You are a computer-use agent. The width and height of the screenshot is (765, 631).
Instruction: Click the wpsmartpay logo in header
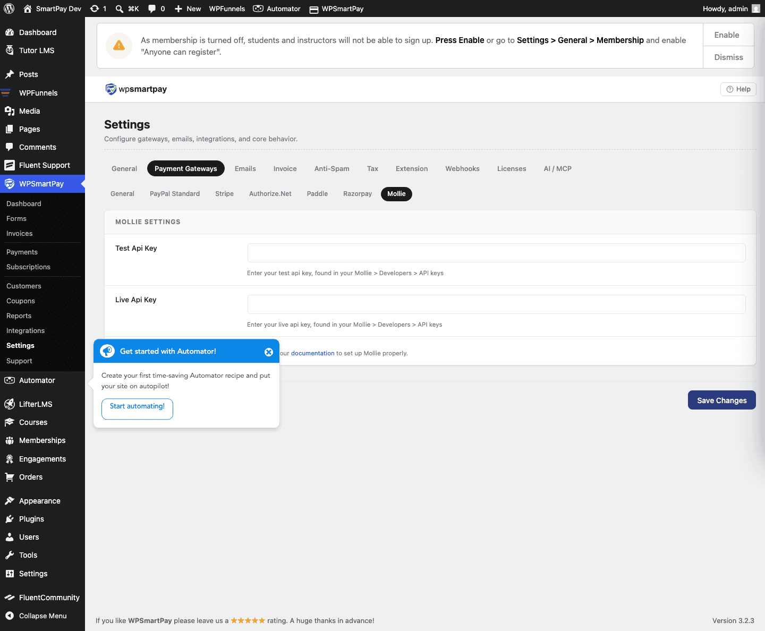tap(136, 89)
